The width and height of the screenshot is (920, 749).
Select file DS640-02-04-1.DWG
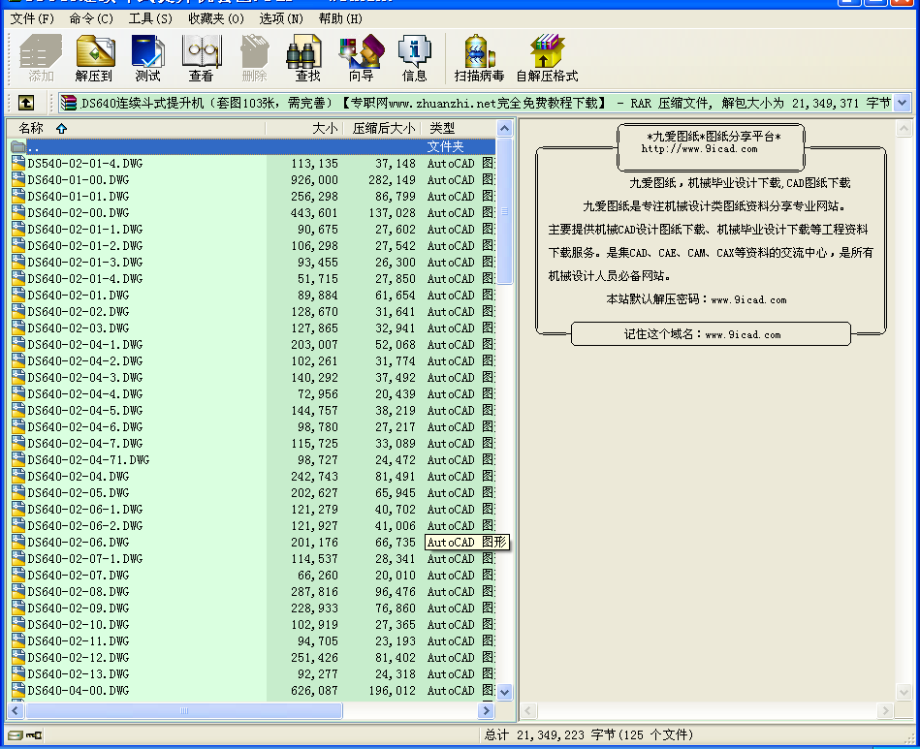pyautogui.click(x=85, y=345)
